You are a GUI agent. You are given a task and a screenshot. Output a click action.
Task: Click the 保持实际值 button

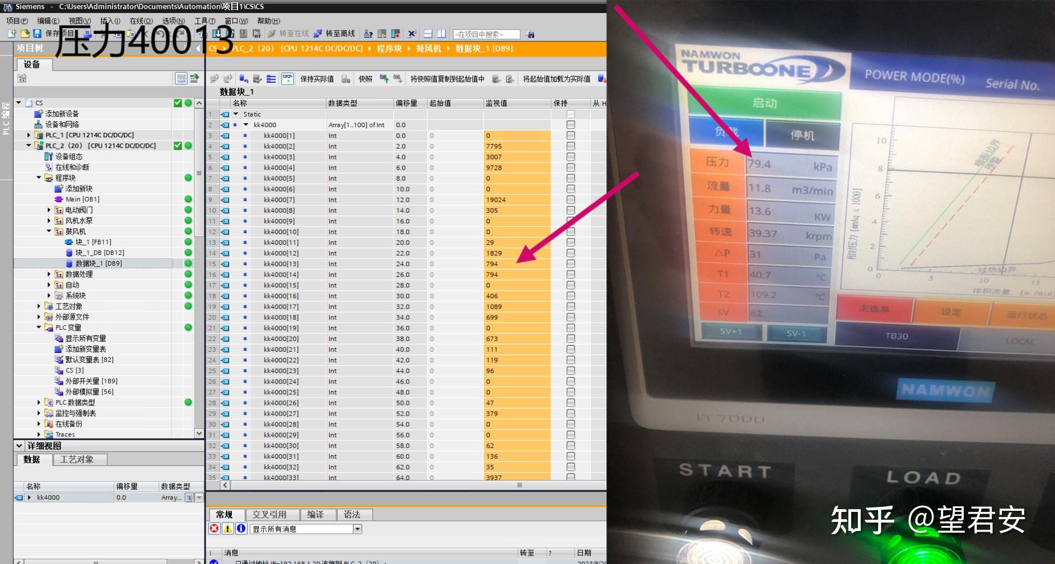click(x=317, y=79)
